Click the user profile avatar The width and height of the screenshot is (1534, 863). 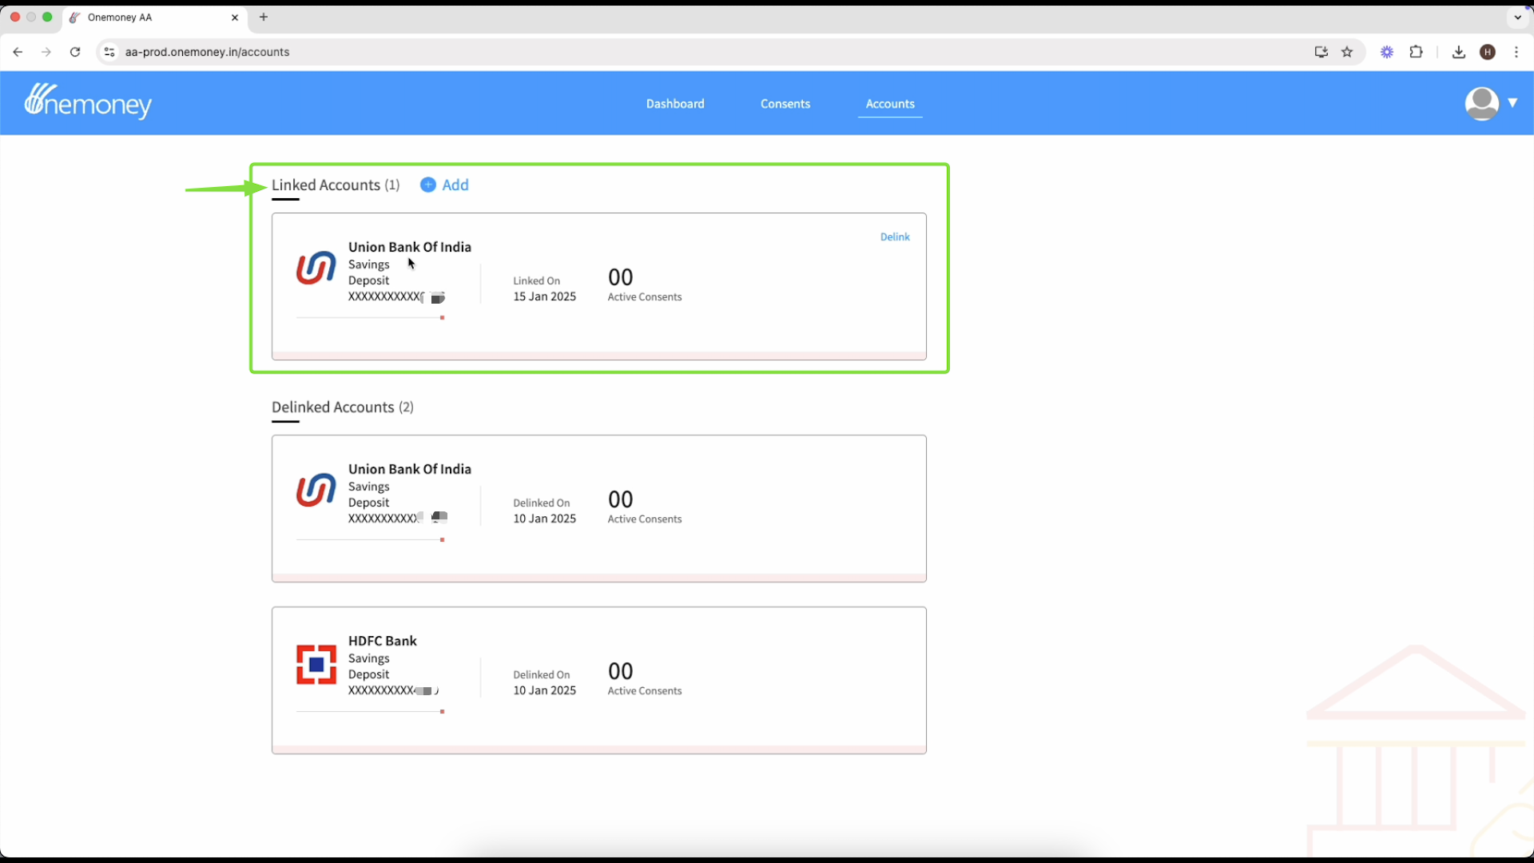tap(1481, 104)
